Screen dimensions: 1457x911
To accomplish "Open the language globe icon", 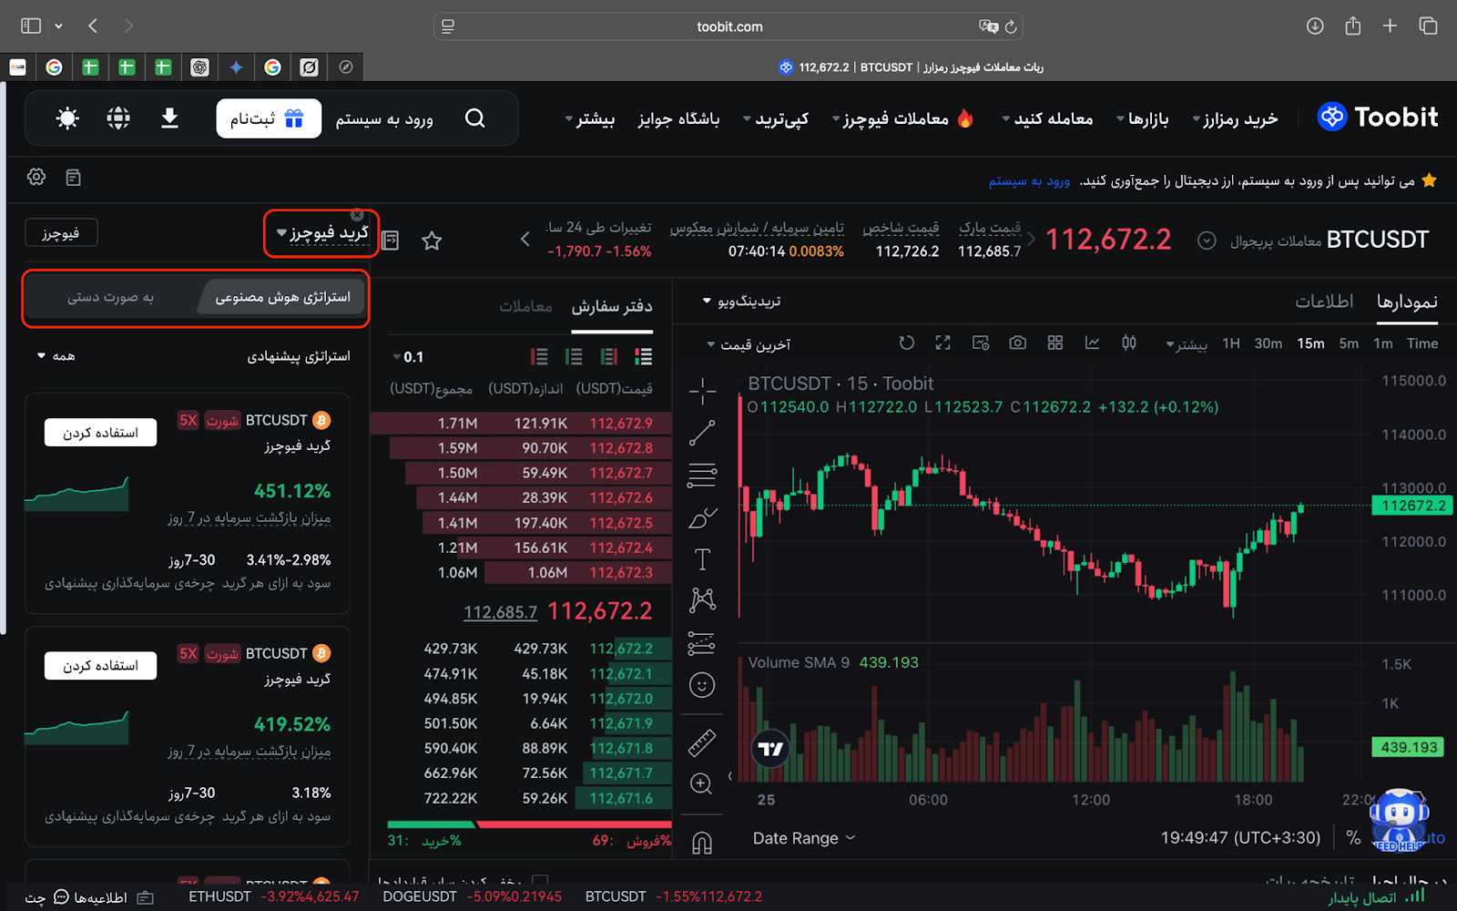I will click(118, 118).
